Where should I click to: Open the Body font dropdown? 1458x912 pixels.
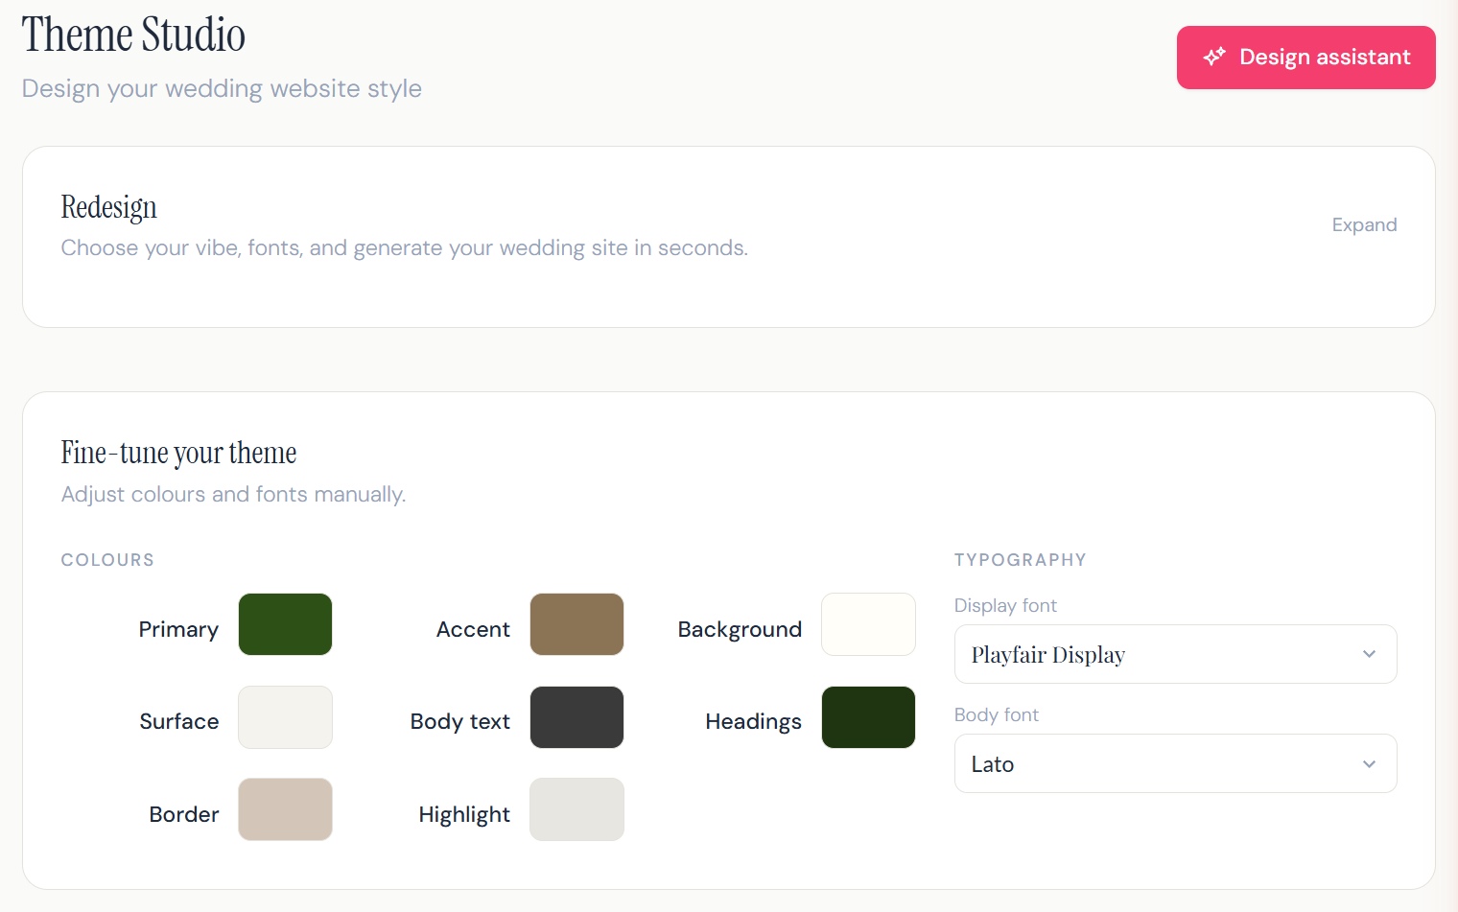1175,763
